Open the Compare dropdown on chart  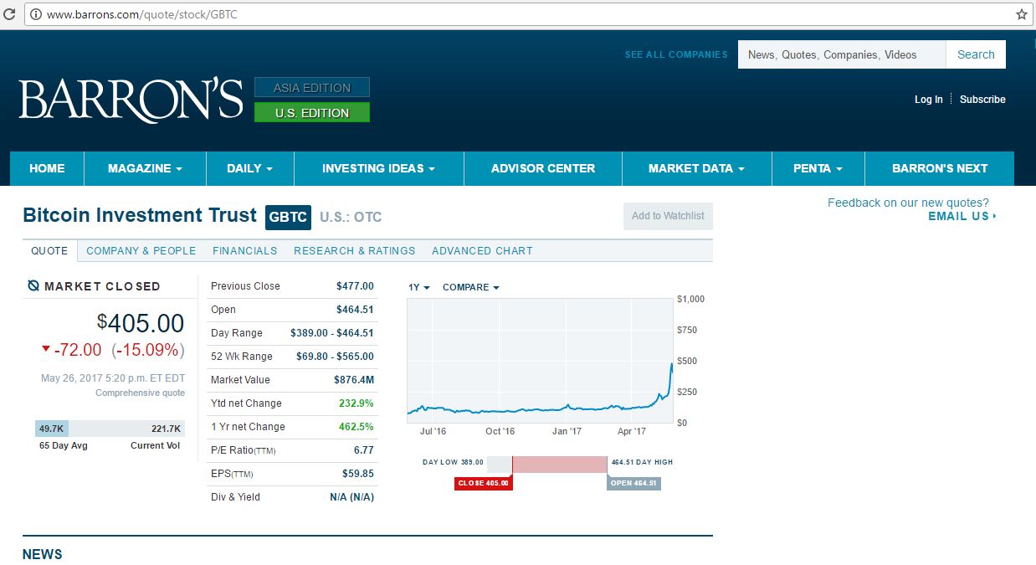pos(471,287)
